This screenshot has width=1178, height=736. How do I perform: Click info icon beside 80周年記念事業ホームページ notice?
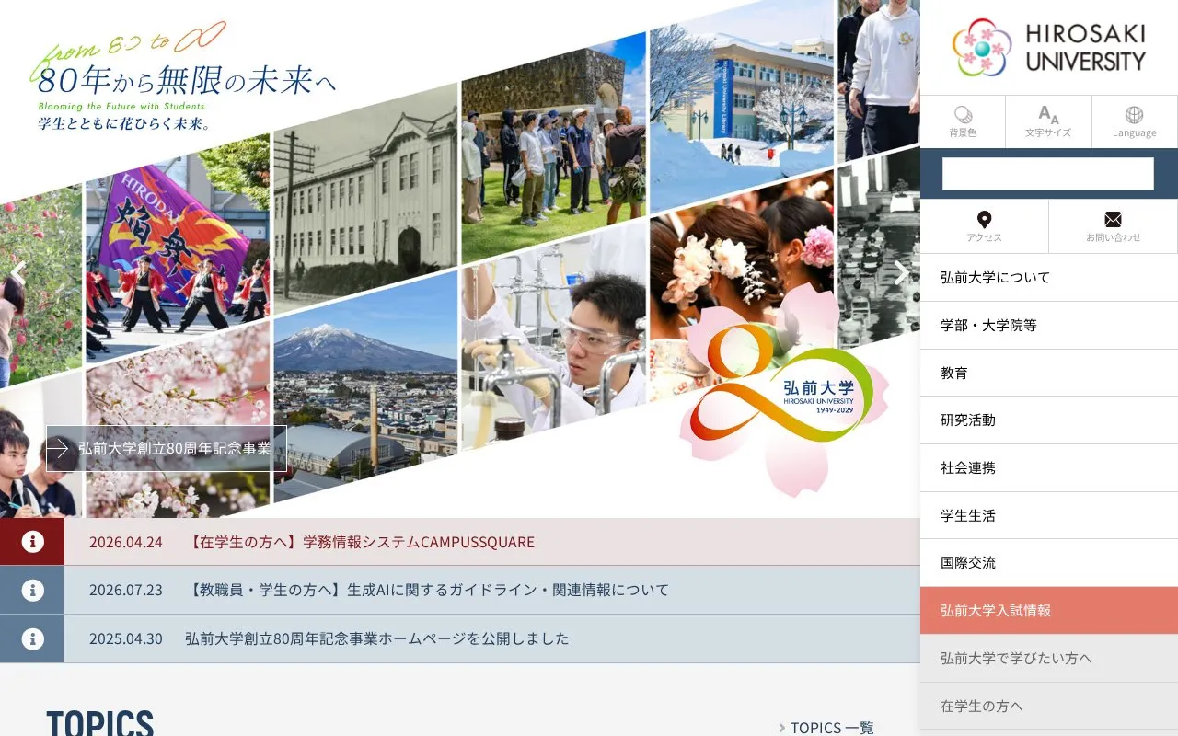(x=32, y=638)
